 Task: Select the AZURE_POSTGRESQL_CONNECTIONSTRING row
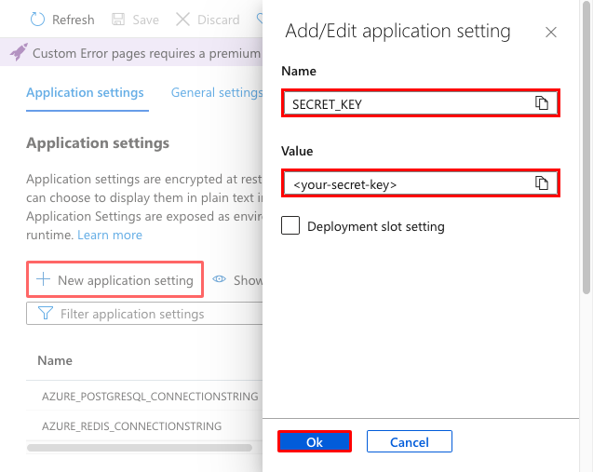tap(149, 396)
